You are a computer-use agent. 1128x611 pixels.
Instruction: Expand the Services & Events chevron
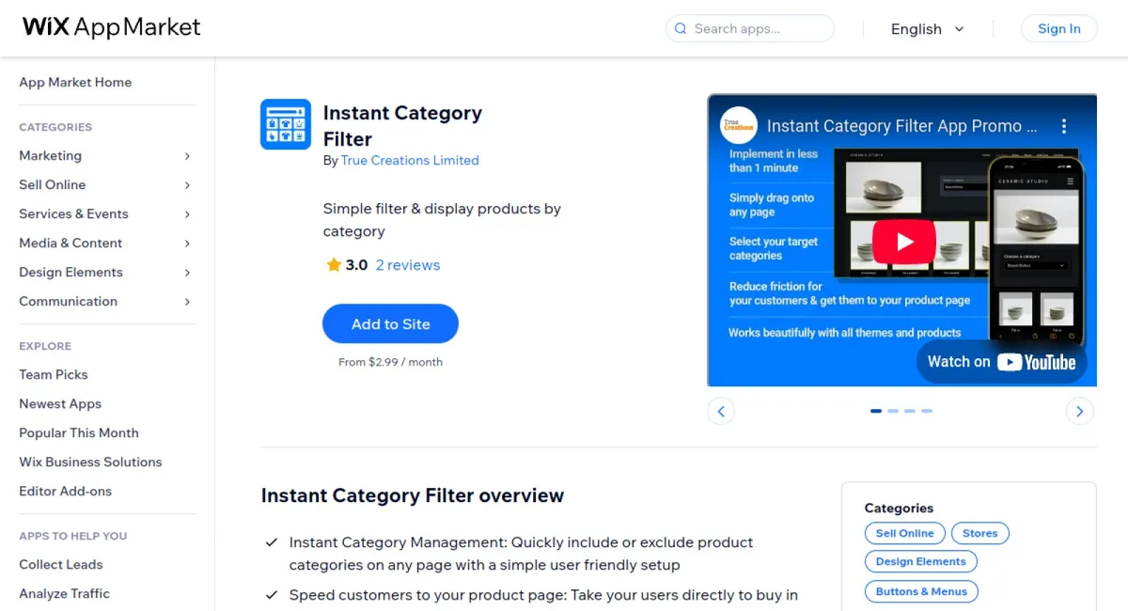(x=187, y=214)
